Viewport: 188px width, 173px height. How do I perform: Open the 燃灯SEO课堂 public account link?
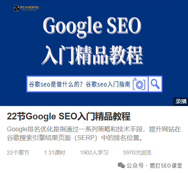[166, 166]
